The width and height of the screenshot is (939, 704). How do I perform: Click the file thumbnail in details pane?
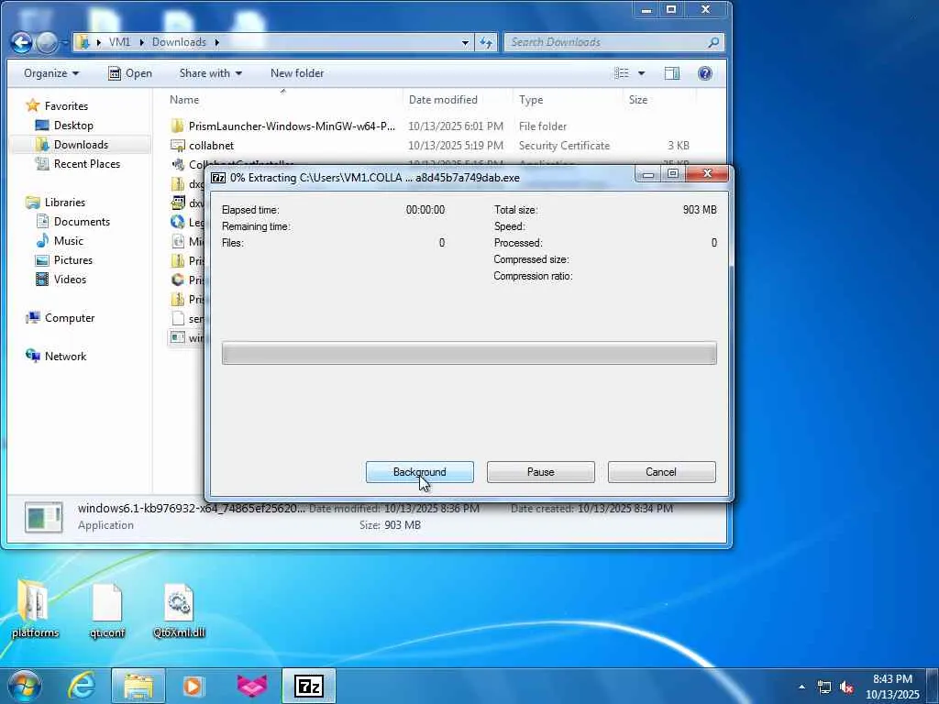(x=43, y=517)
